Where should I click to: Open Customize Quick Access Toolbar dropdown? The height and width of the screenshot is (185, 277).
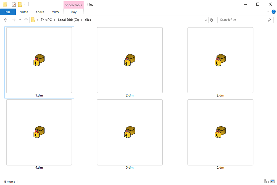pyautogui.click(x=25, y=5)
